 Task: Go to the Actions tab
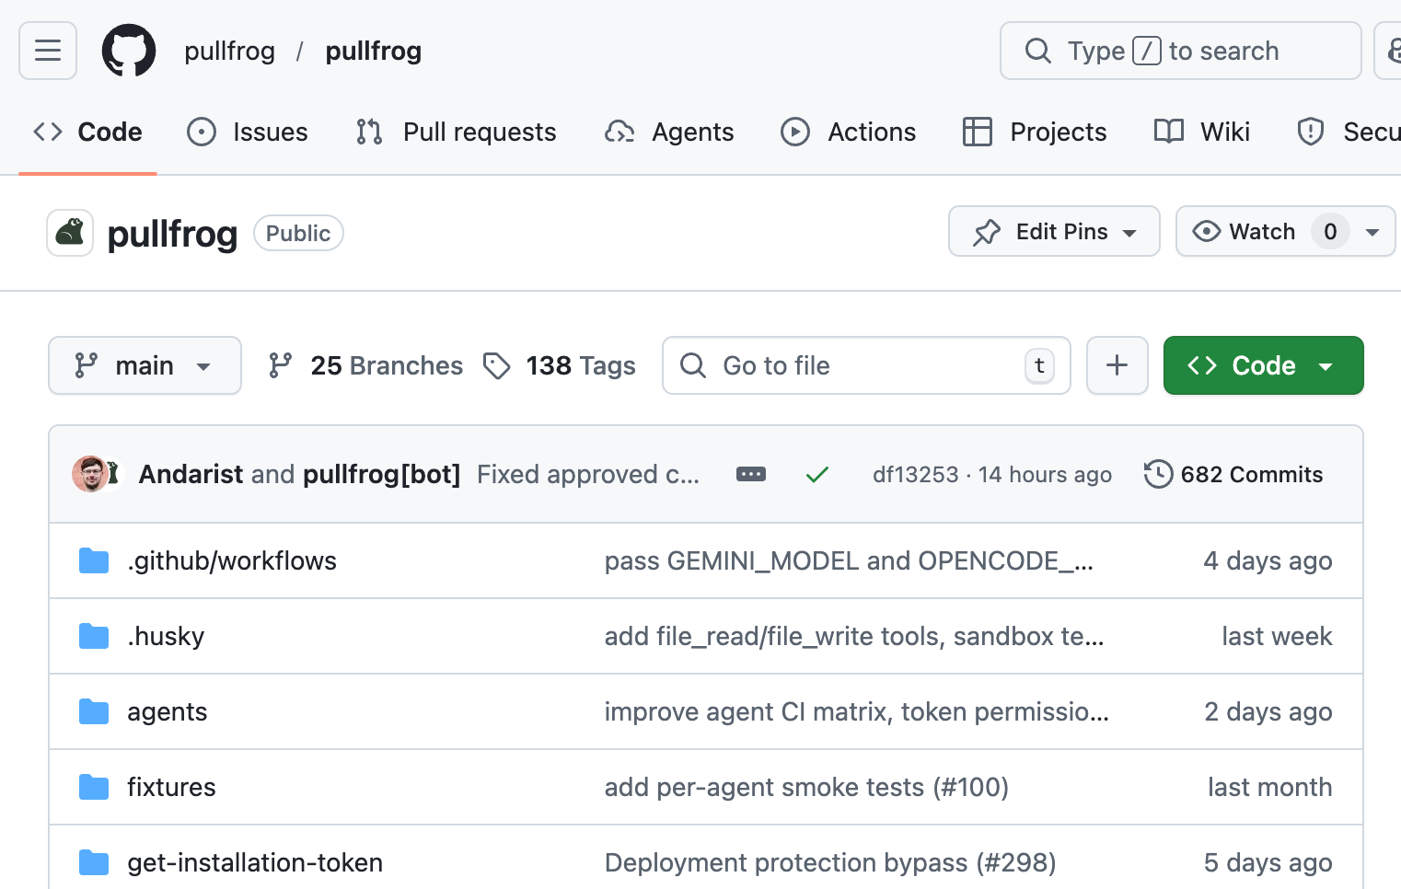click(x=849, y=133)
